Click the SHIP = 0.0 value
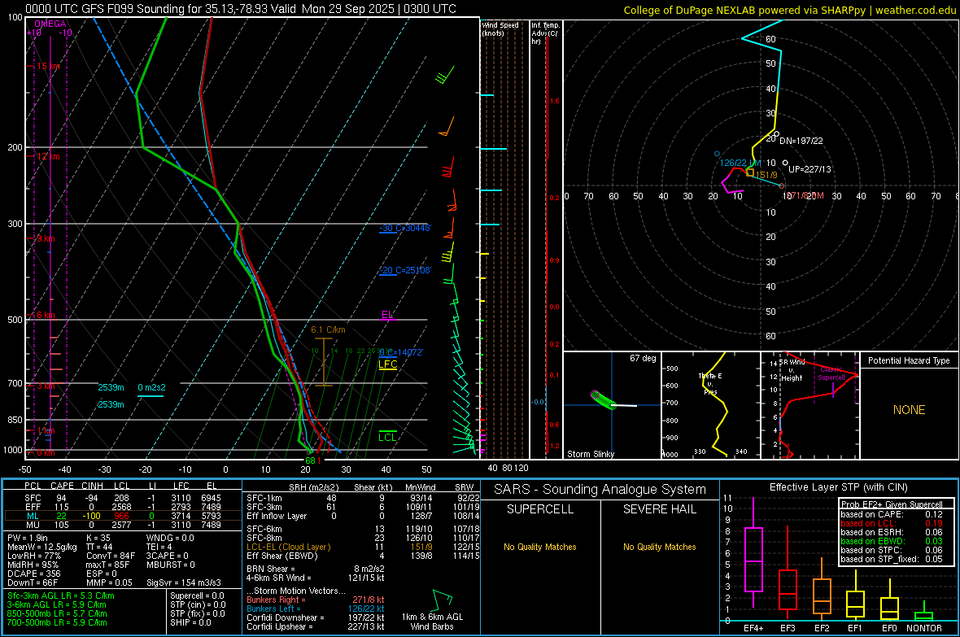960x637 pixels. point(190,622)
